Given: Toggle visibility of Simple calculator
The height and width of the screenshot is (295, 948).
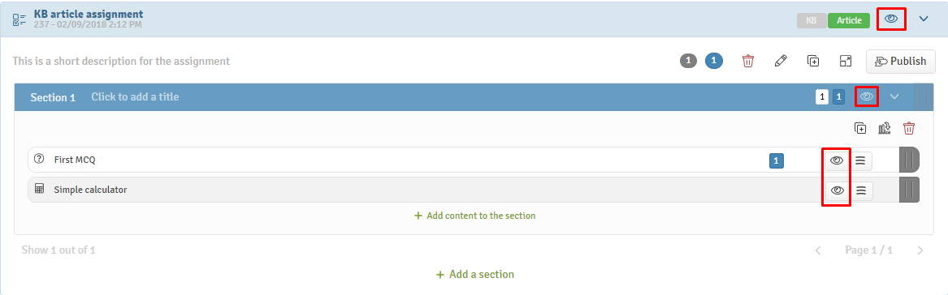Looking at the screenshot, I should (837, 190).
